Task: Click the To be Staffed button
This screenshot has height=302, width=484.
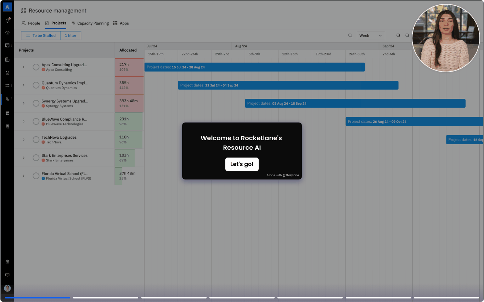Action: (x=41, y=35)
